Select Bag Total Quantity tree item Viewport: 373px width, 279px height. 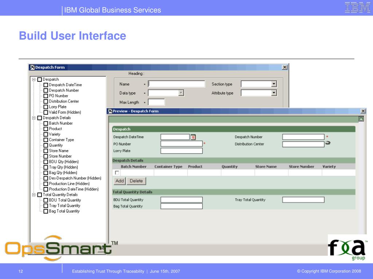click(64, 211)
